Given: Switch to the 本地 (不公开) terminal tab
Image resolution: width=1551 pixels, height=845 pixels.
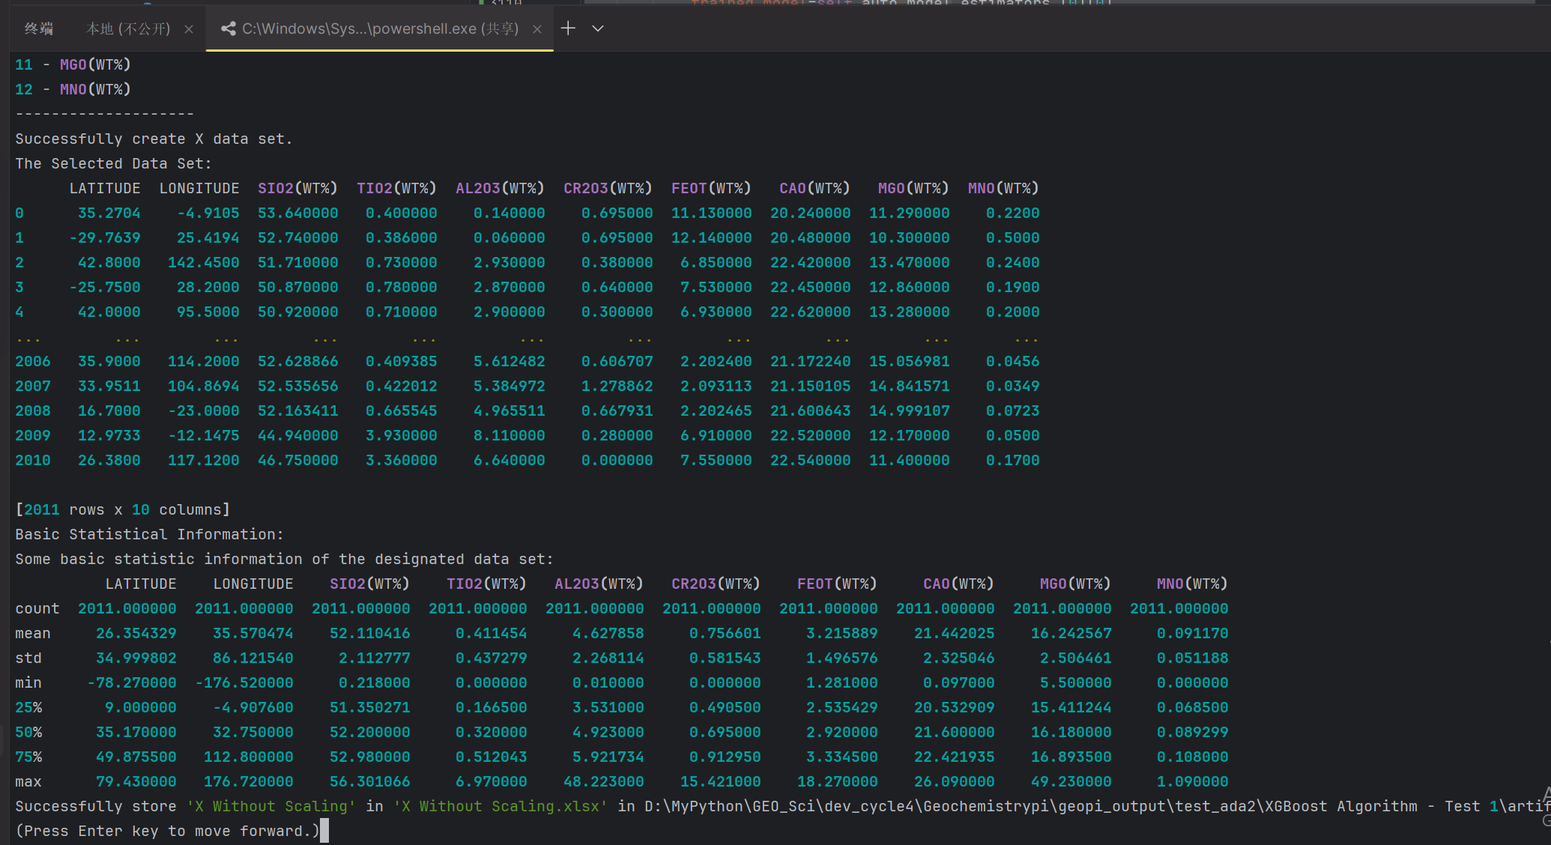Looking at the screenshot, I should (128, 28).
